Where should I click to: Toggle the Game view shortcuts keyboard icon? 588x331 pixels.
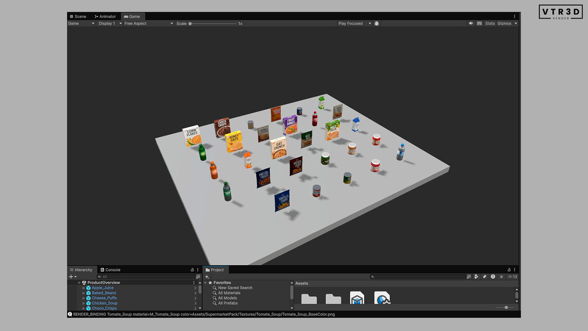point(479,23)
